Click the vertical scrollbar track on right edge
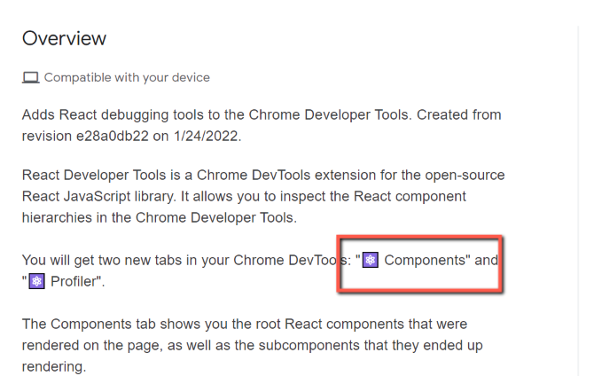 (x=578, y=201)
